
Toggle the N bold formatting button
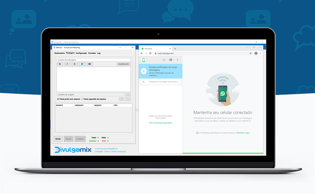(x=60, y=64)
